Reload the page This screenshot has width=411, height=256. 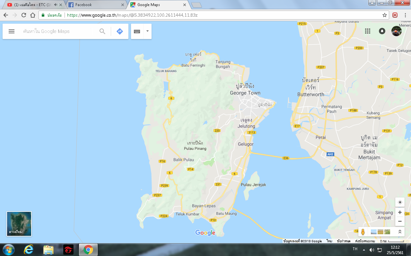coord(24,15)
